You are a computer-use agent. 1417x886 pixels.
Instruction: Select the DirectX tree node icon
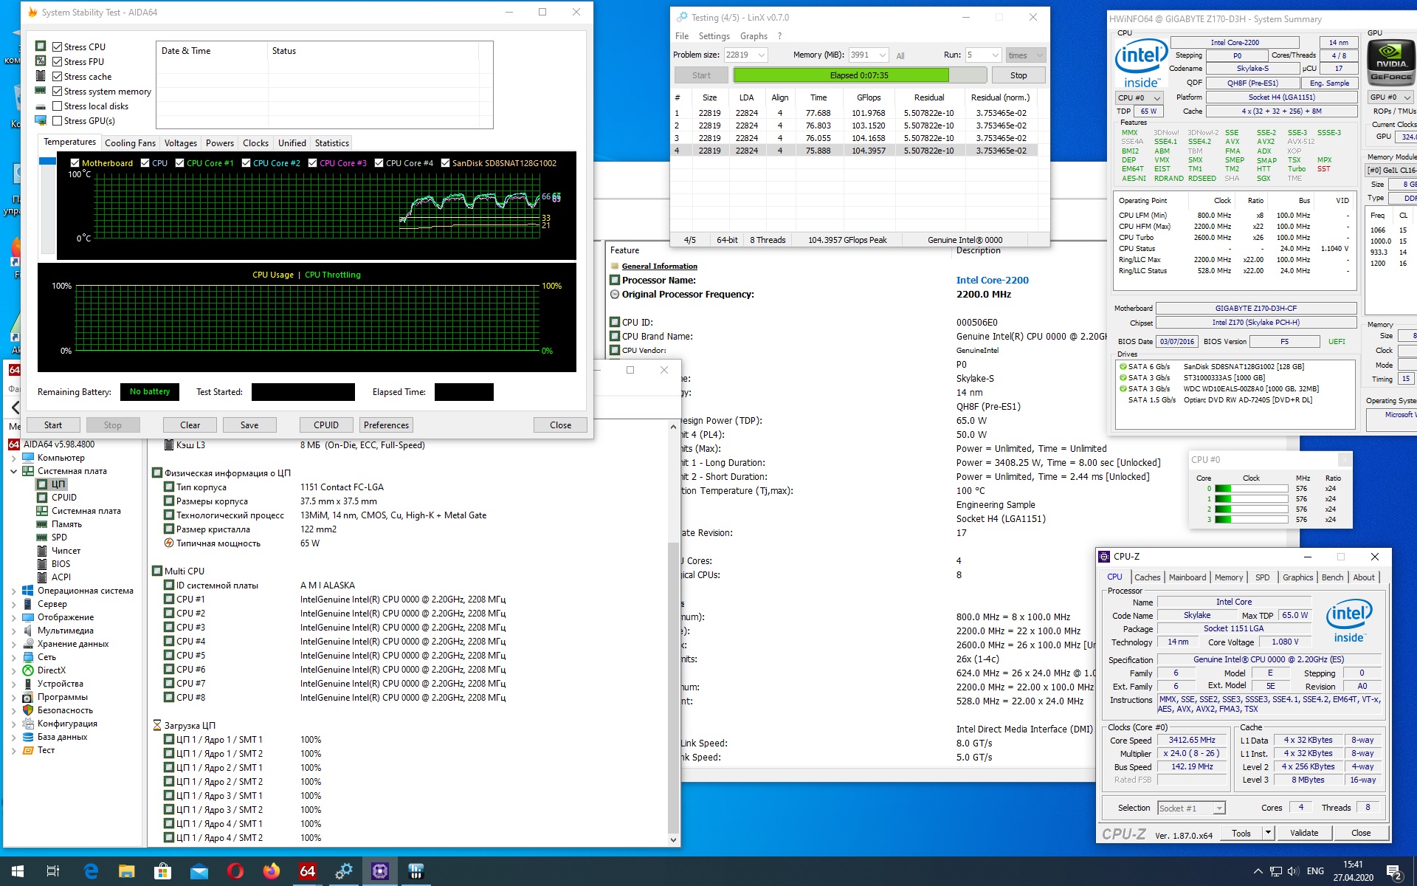(28, 670)
